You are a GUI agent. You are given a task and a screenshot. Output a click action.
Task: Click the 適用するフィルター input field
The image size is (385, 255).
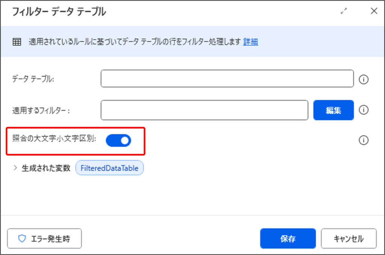coord(204,110)
